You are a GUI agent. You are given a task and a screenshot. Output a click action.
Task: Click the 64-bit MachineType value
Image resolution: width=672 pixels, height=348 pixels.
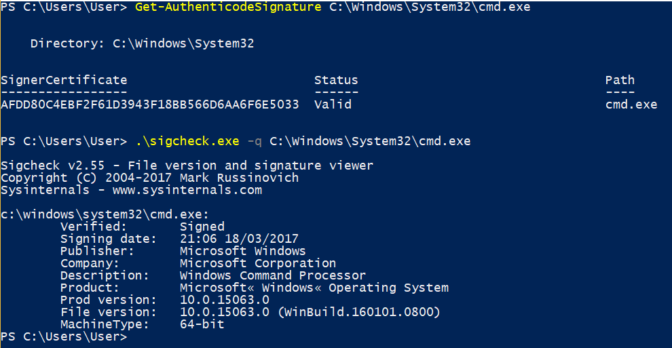(202, 324)
